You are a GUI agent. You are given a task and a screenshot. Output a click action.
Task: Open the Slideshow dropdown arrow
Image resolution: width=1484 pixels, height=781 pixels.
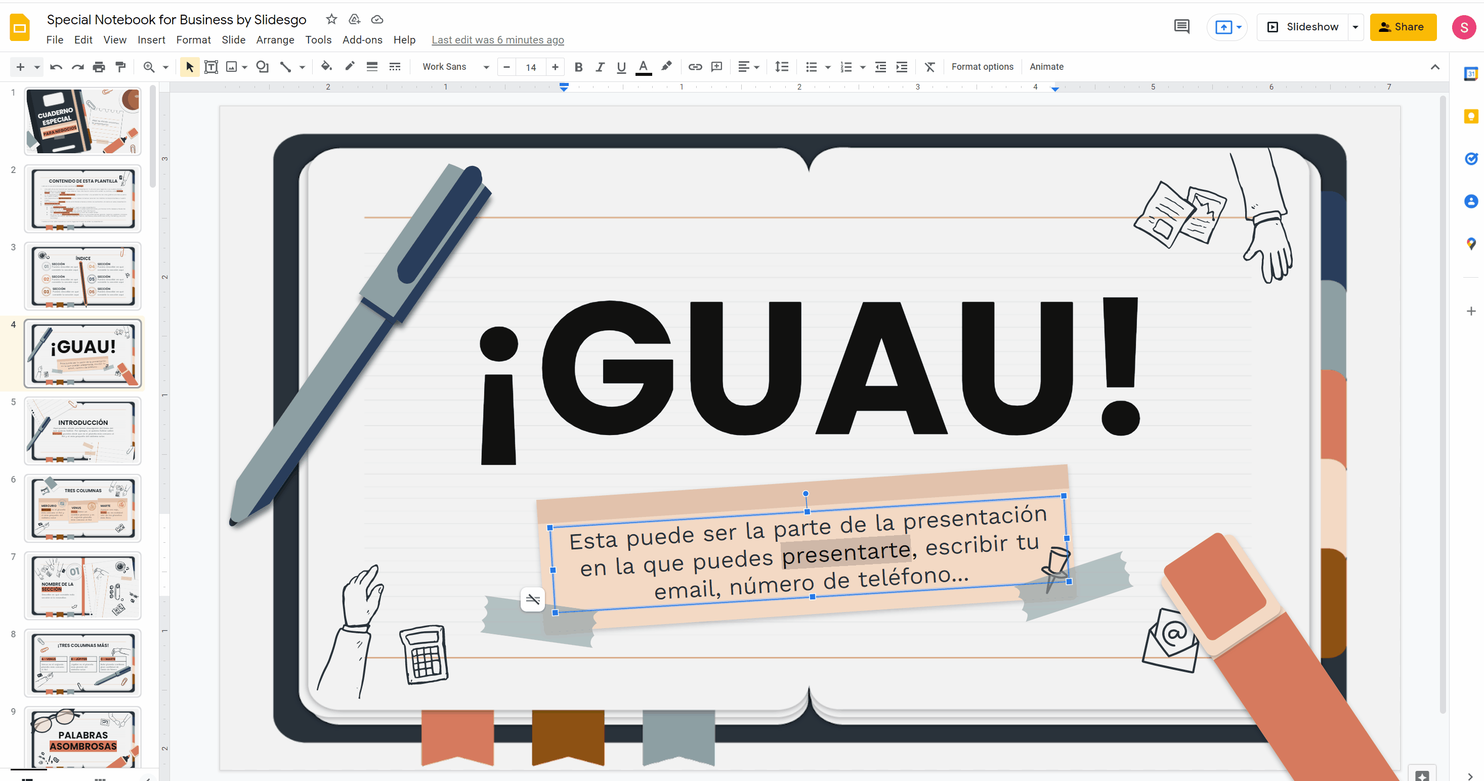pos(1358,26)
